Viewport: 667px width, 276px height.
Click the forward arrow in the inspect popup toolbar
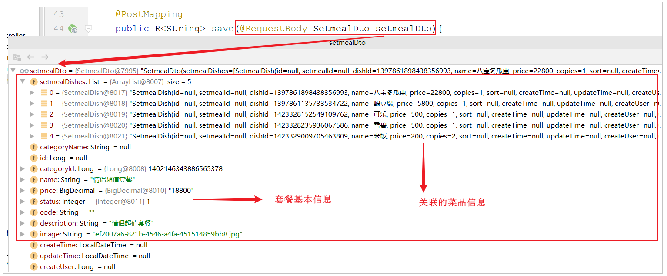(45, 57)
